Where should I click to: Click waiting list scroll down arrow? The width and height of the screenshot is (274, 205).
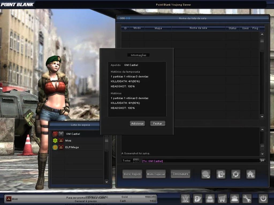pos(106,182)
